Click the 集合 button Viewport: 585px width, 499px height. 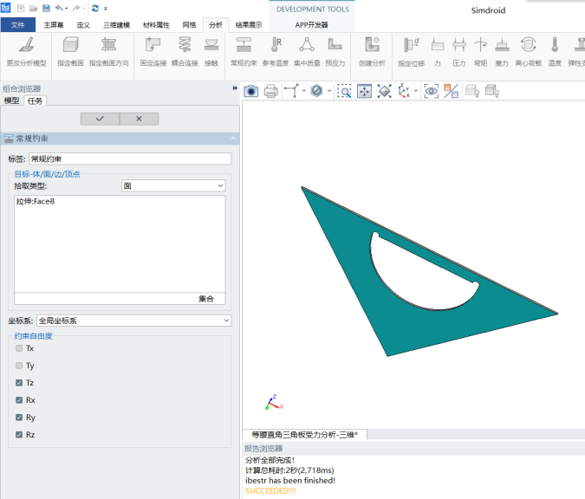[x=206, y=299]
